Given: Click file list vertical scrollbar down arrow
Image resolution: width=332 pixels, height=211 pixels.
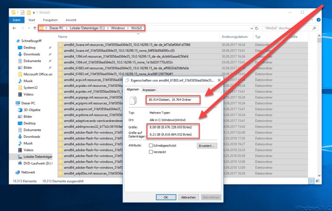Looking at the screenshot, I should tap(319, 176).
